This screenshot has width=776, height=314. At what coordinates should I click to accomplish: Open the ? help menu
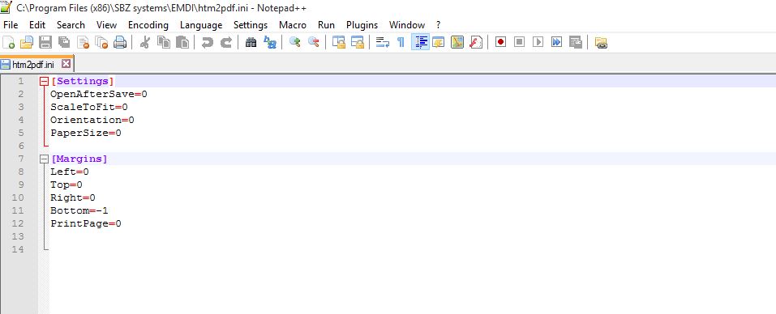438,25
